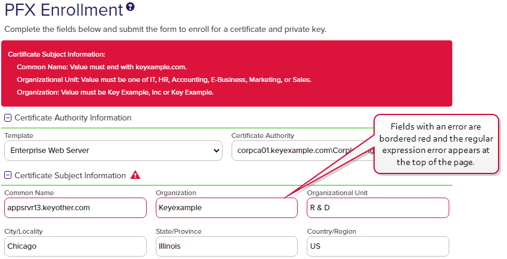Click the Country/Region field with US
Image resolution: width=507 pixels, height=259 pixels.
[x=378, y=246]
